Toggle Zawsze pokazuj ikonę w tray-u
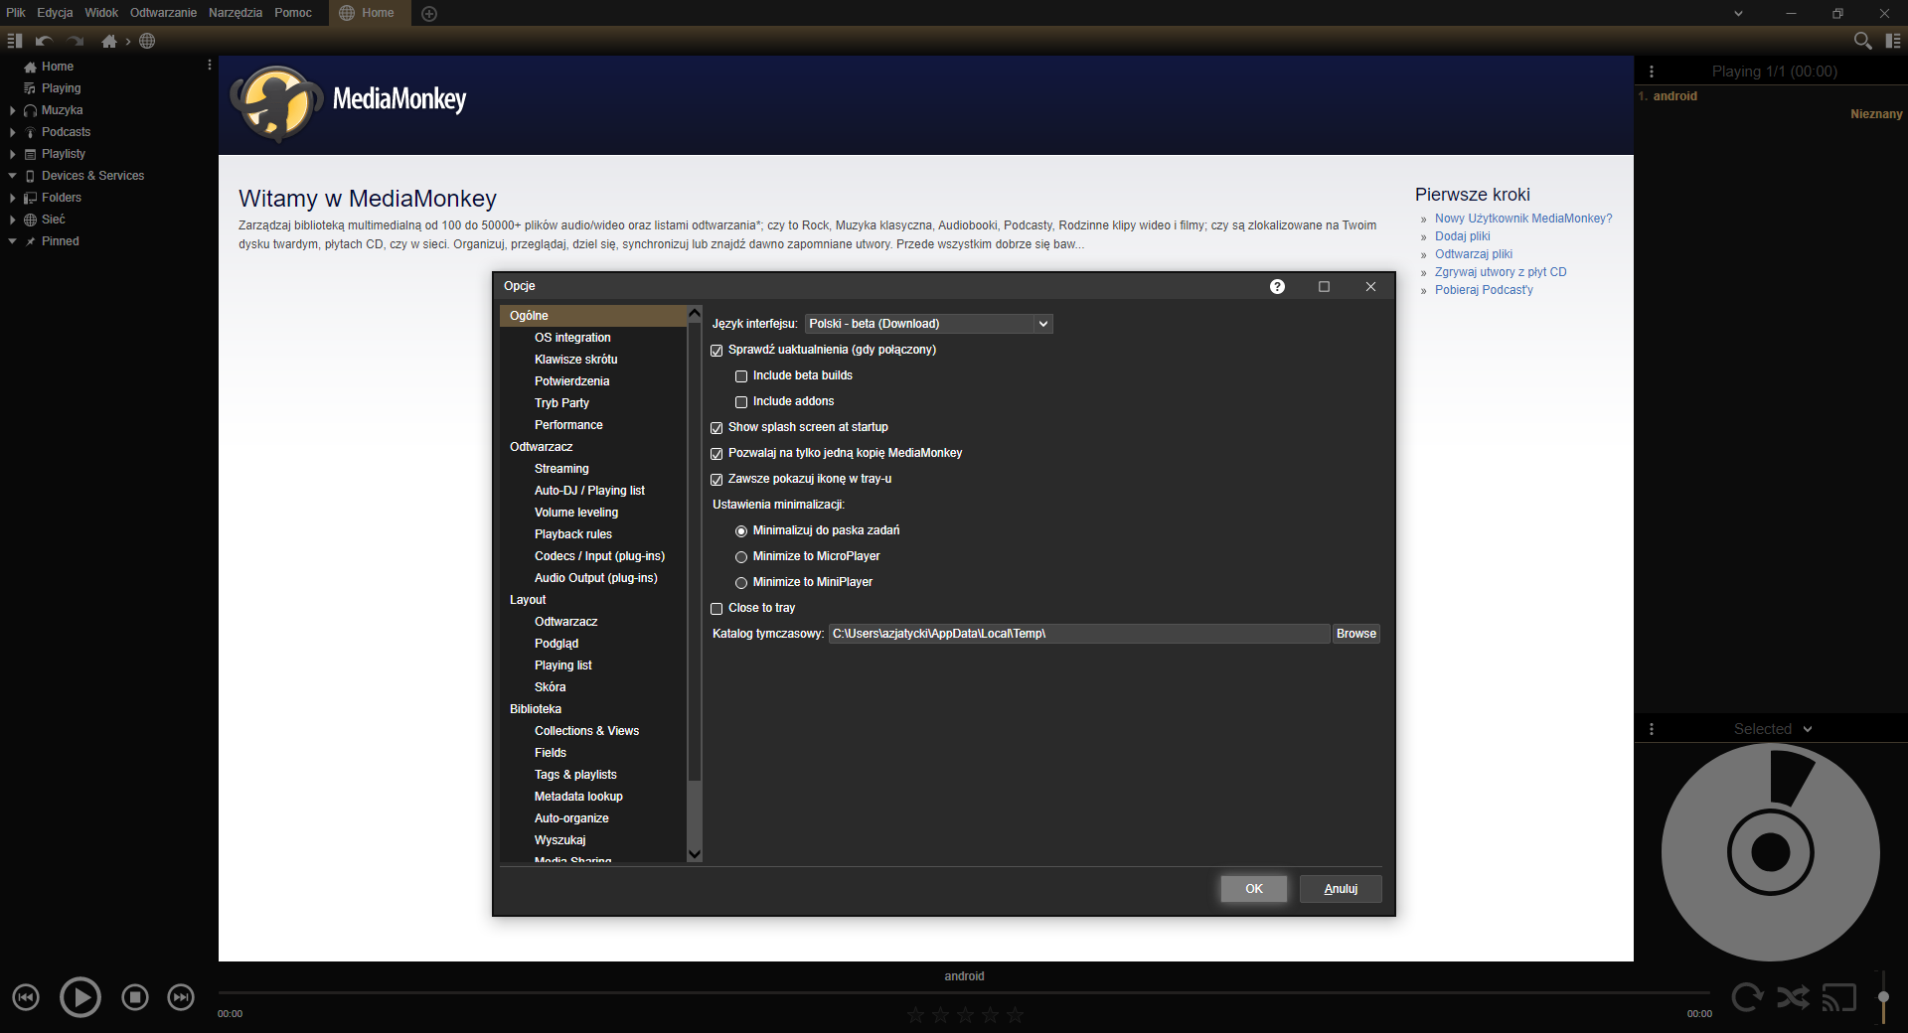 pos(716,480)
